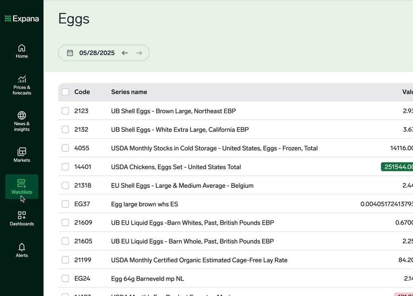Go to next date with right arrow

pyautogui.click(x=139, y=53)
